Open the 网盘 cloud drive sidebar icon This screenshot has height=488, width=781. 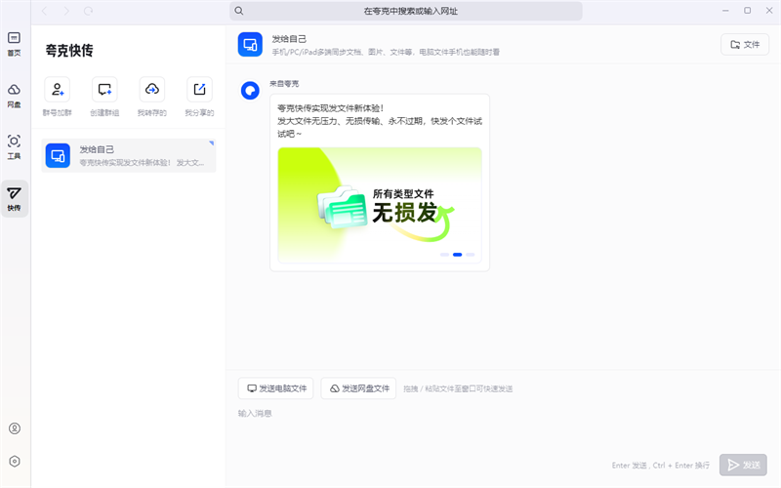14,96
